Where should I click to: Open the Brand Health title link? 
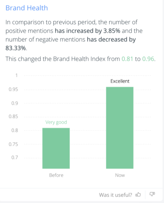[27, 8]
